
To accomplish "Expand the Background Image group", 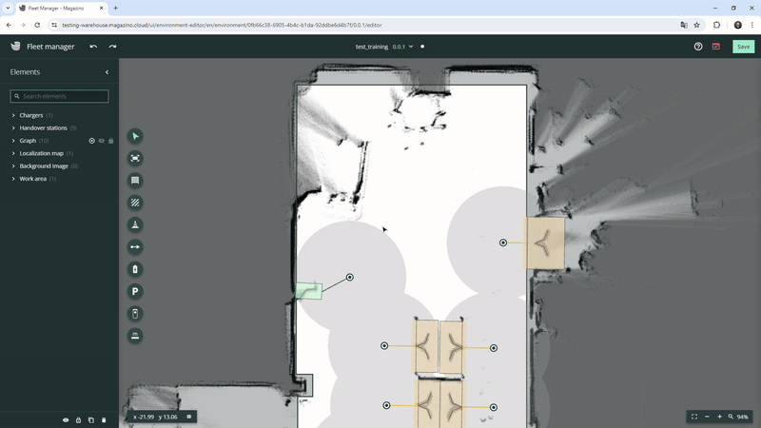I will tap(13, 165).
